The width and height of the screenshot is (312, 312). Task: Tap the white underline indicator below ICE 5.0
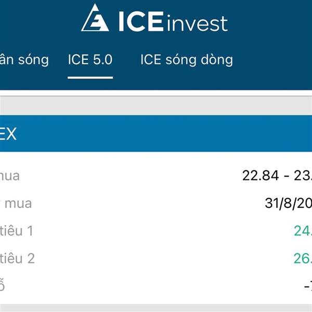[90, 77]
